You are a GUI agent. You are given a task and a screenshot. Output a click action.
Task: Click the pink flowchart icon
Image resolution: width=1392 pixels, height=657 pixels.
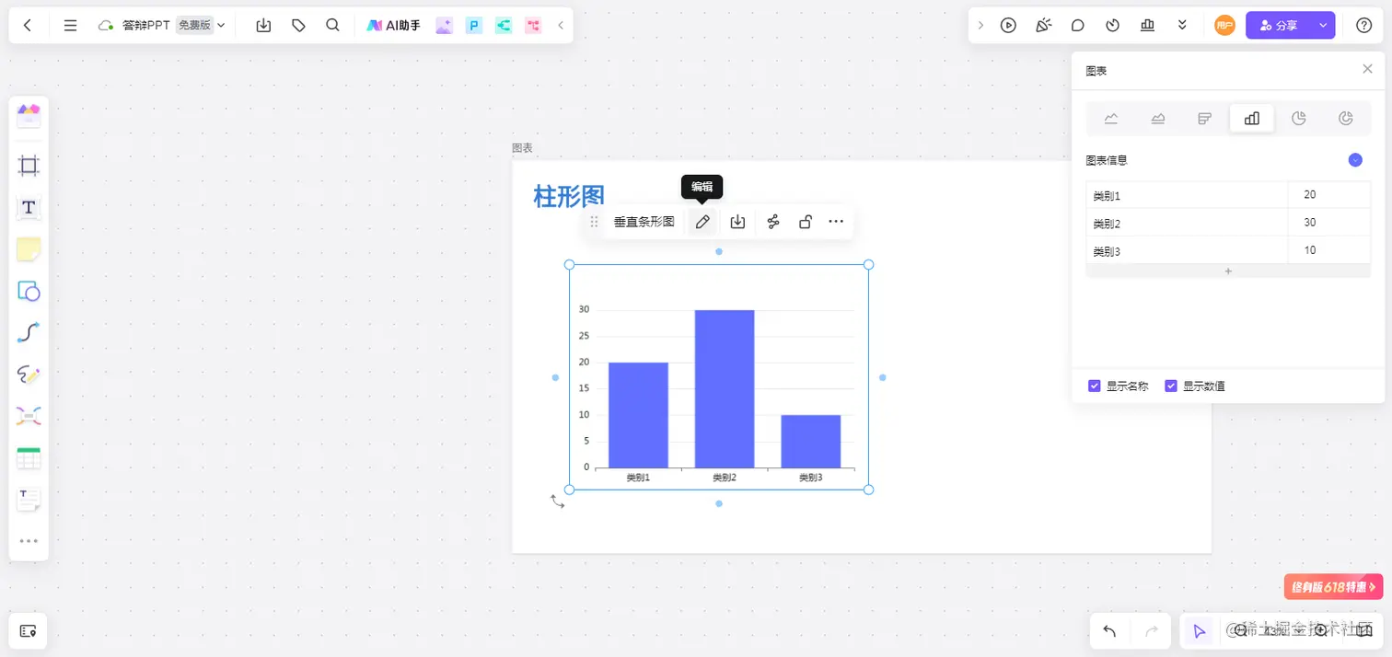[x=533, y=26]
